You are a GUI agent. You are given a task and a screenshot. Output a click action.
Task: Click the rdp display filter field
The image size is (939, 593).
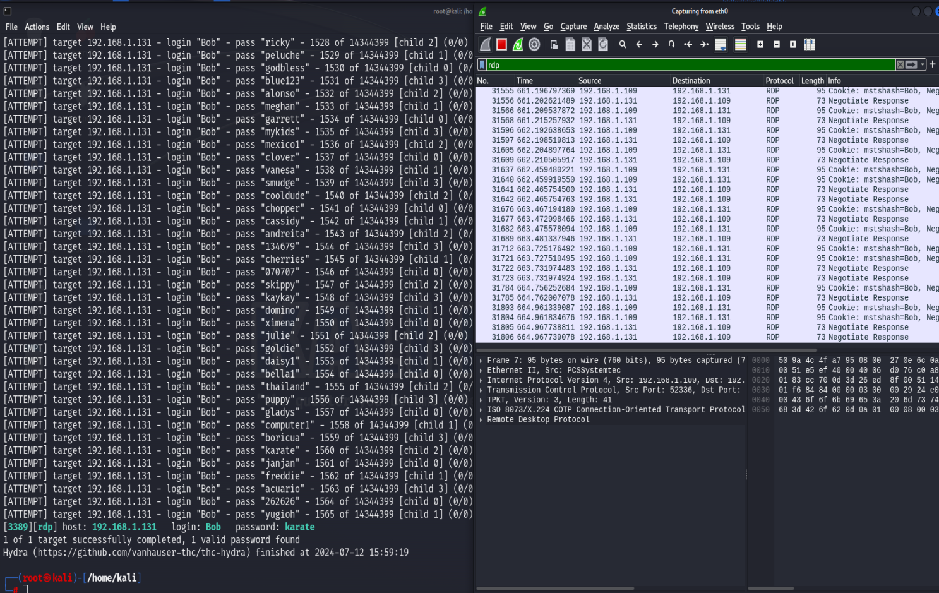[688, 65]
